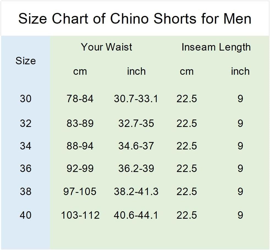Click the 'Size' header in blue column
Screen dimensions: 270x250
pos(26,61)
